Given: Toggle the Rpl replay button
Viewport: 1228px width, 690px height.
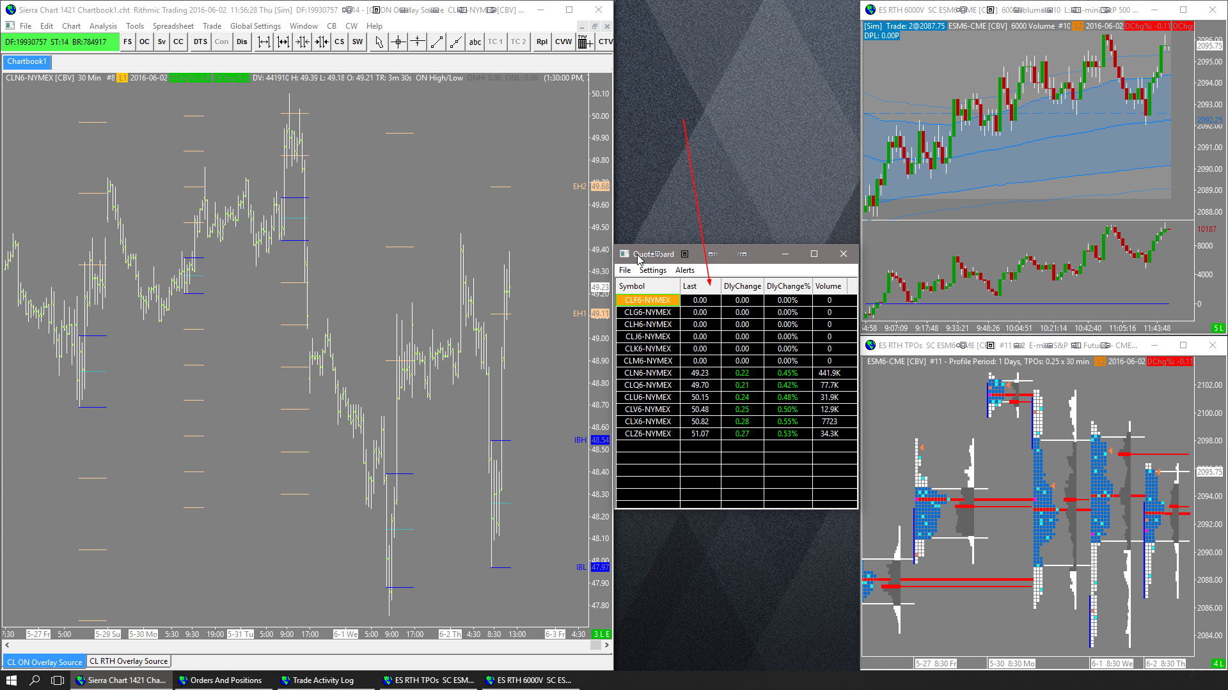Looking at the screenshot, I should [x=542, y=42].
